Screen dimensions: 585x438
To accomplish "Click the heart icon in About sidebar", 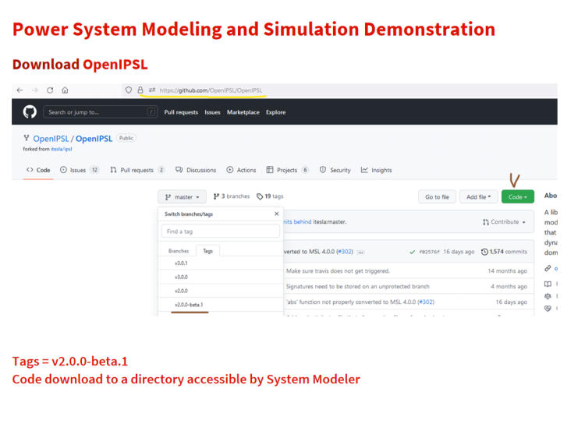I will click(x=548, y=309).
